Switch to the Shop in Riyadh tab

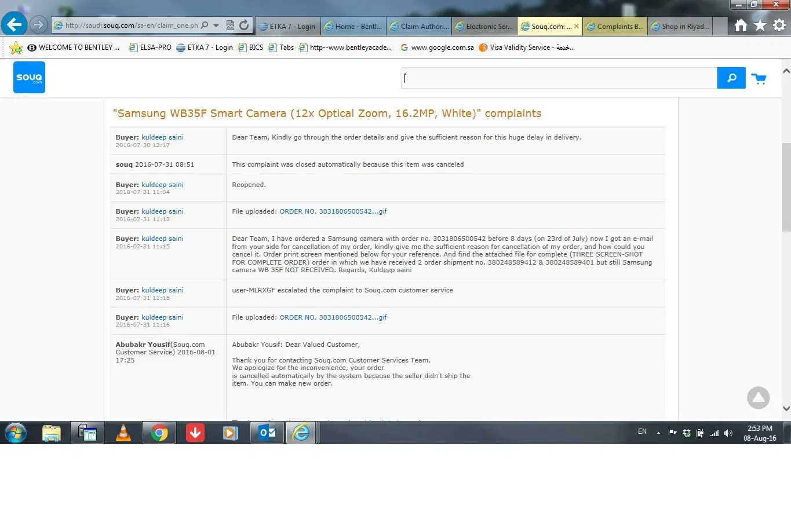(680, 27)
